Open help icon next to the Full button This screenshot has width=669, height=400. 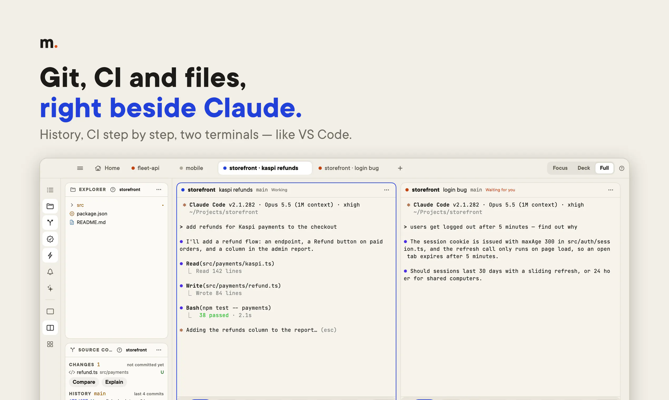click(622, 168)
